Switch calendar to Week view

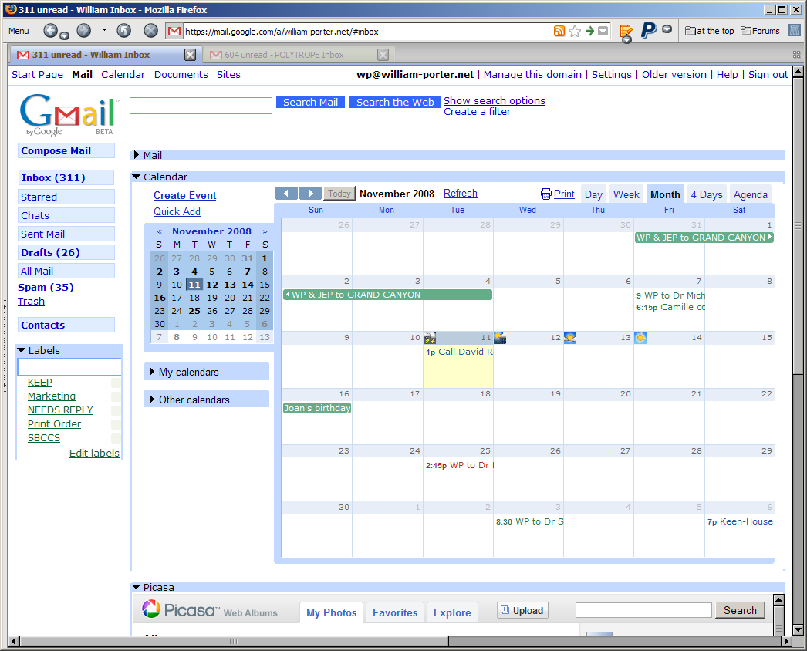point(626,194)
